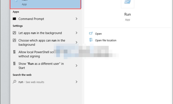
Task: Expand Command Prompt result chevron
Action: [76, 19]
